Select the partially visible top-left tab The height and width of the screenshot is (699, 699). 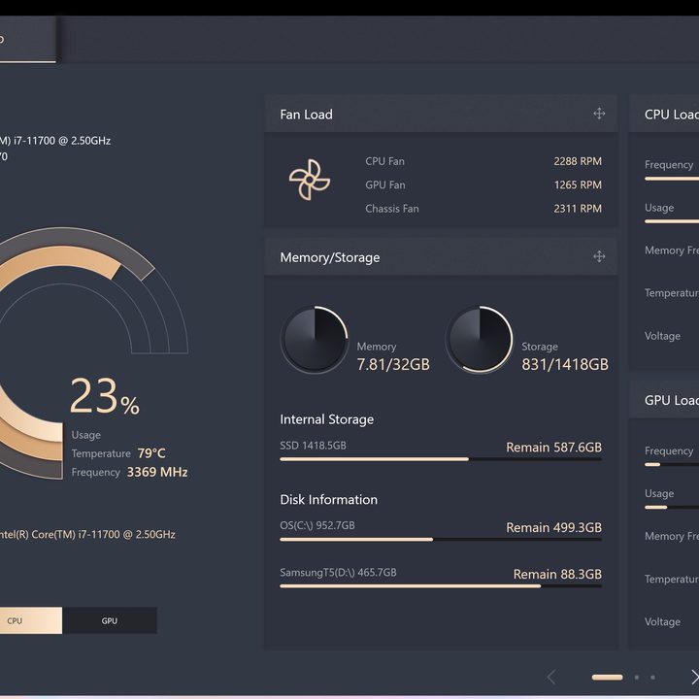tap(27, 39)
